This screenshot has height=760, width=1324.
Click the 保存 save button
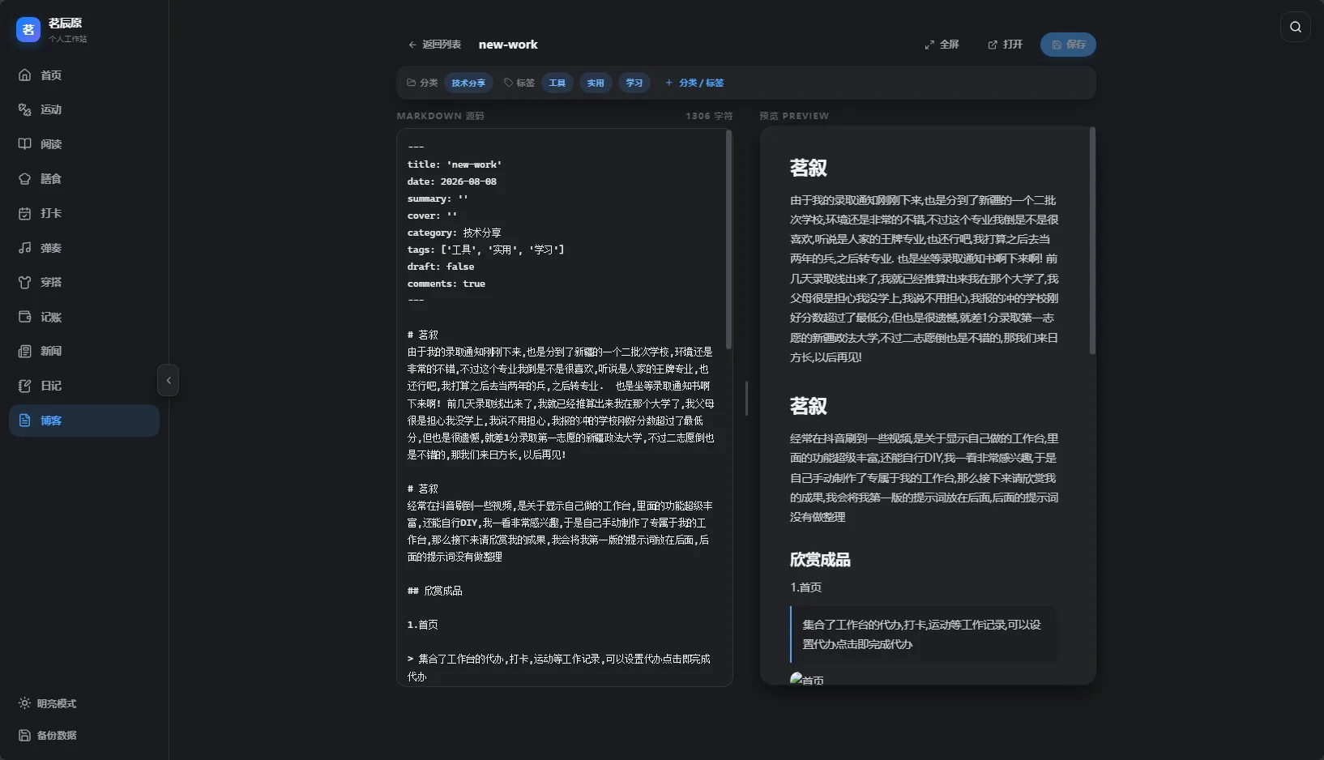(x=1068, y=45)
